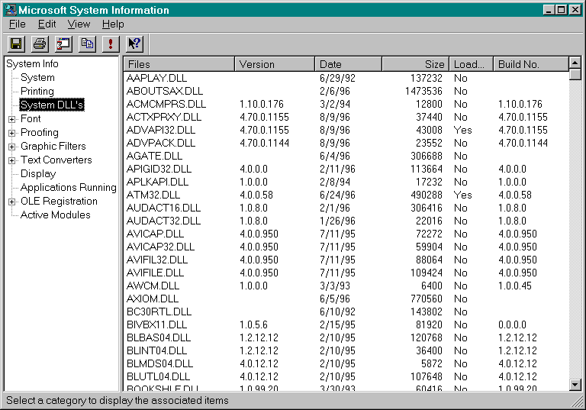Select the BLMDS04.DLL file entry
Viewport: 586px width, 410px height.
tap(160, 363)
